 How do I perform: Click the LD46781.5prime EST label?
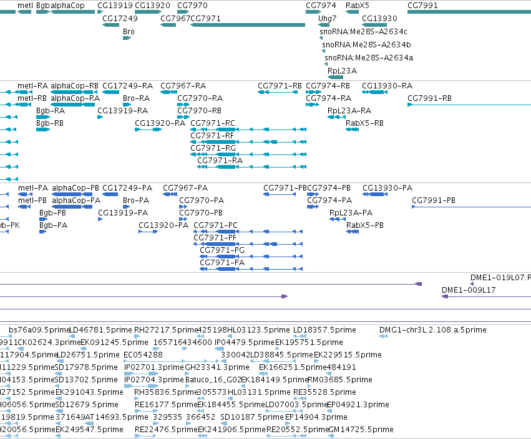pos(100,330)
